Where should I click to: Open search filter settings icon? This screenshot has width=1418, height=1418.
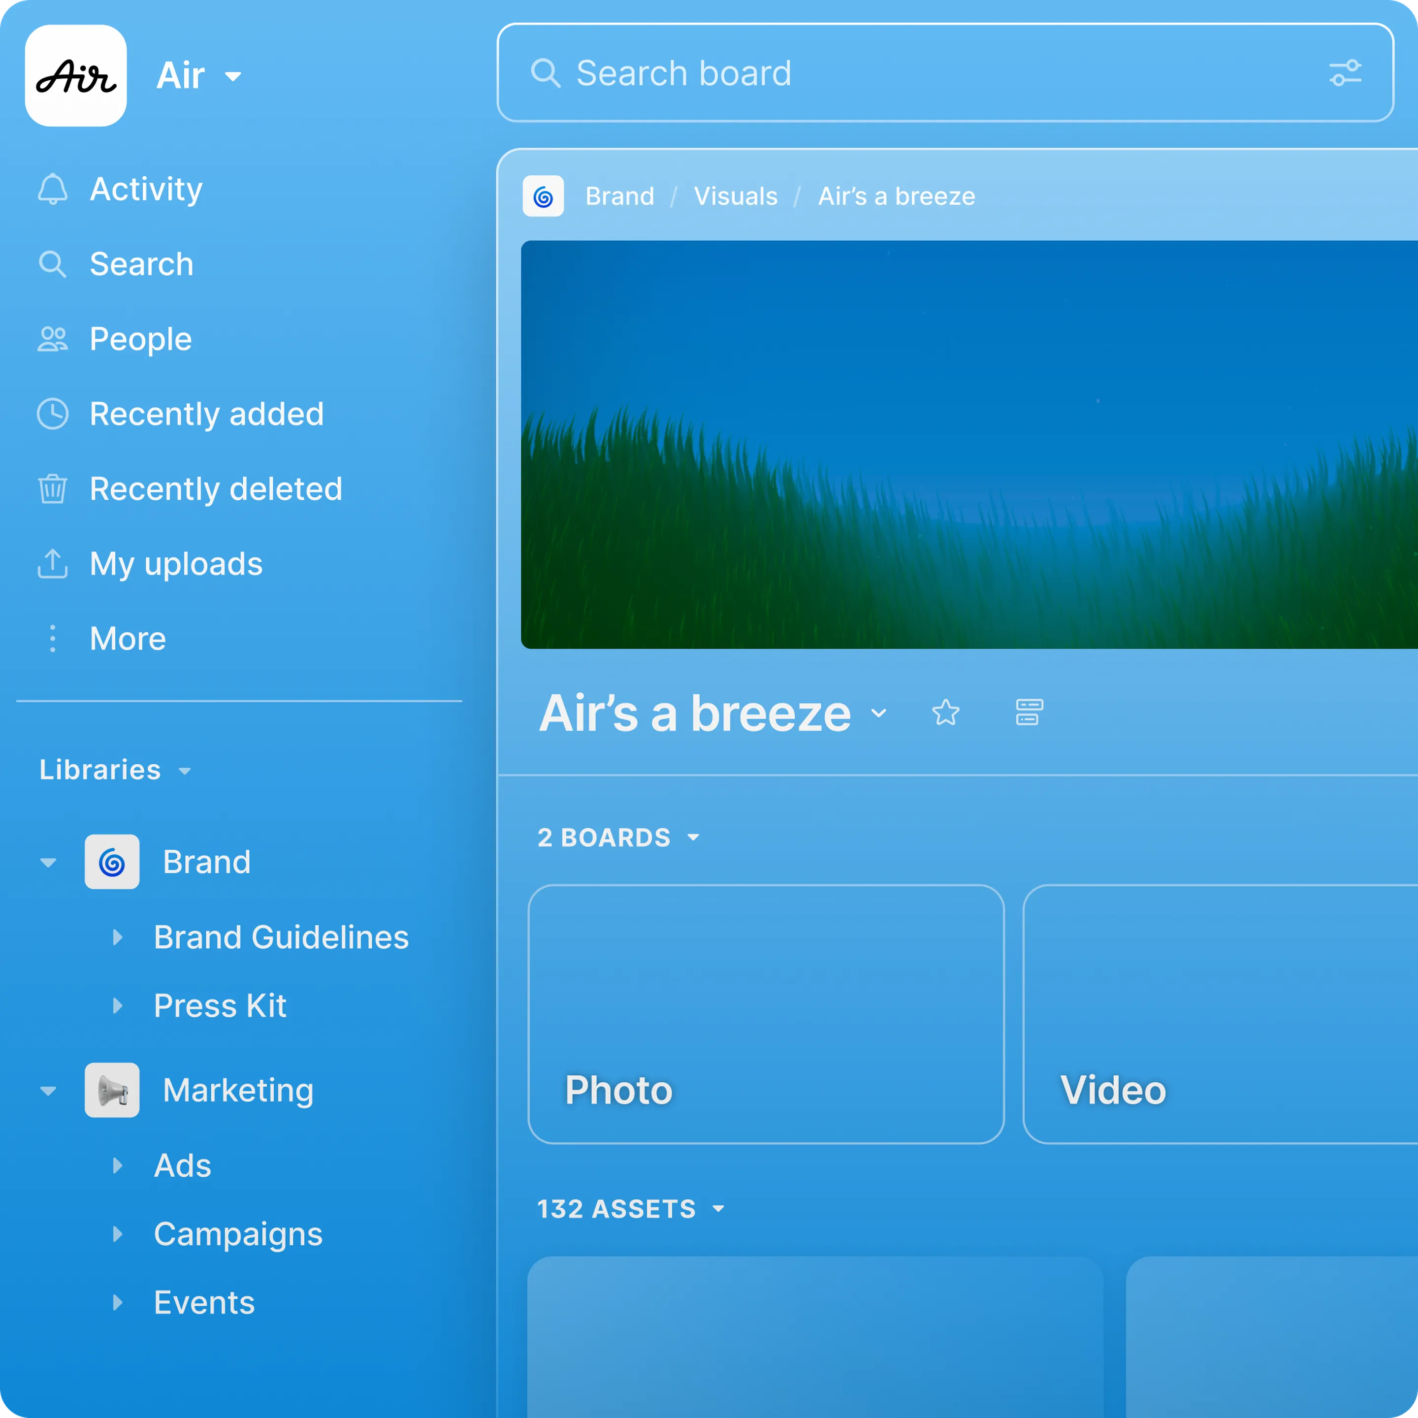pyautogui.click(x=1345, y=73)
